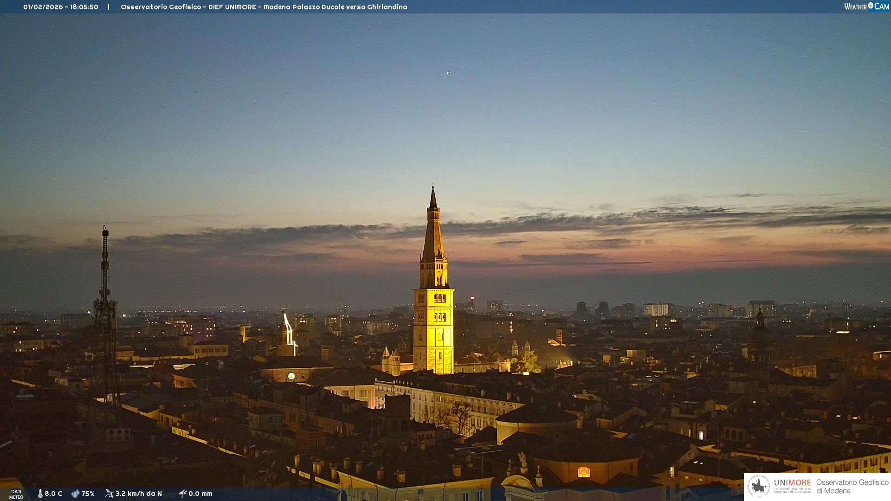Click the 8.0 C temperature reading
The image size is (891, 501).
(53, 494)
